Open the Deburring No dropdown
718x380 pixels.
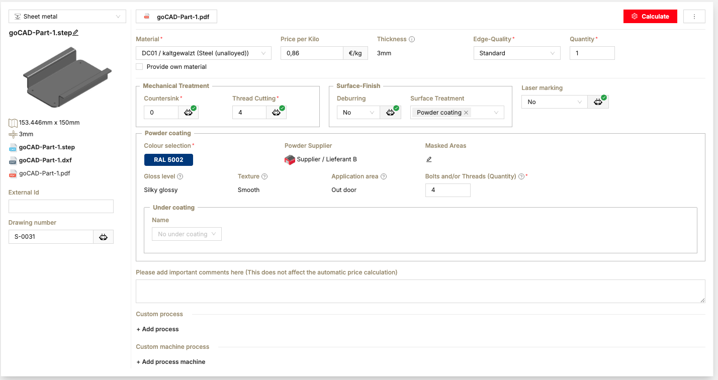click(358, 113)
